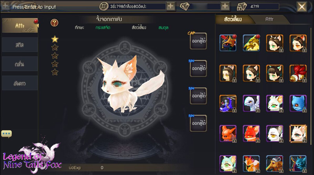Viewport: 314px width, 175px height.
Task: Open the กลั่น tab in left sidebar
Action: point(20,64)
